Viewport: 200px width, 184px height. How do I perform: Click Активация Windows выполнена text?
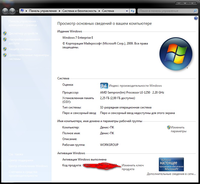pyautogui.click(x=84, y=159)
